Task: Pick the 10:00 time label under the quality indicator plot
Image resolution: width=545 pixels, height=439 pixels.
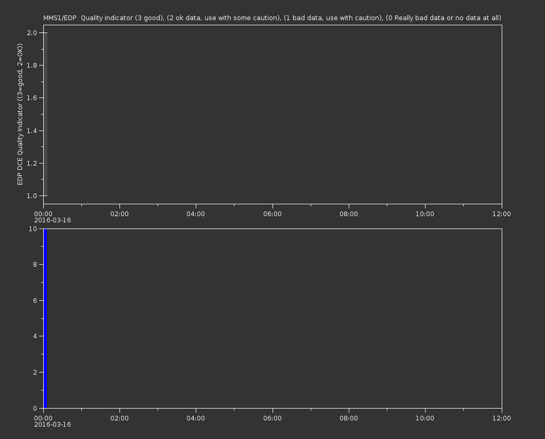Action: pyautogui.click(x=425, y=214)
